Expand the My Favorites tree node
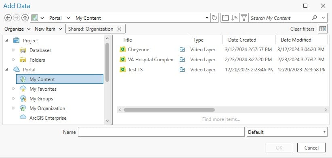332x158 pixels. point(14,89)
